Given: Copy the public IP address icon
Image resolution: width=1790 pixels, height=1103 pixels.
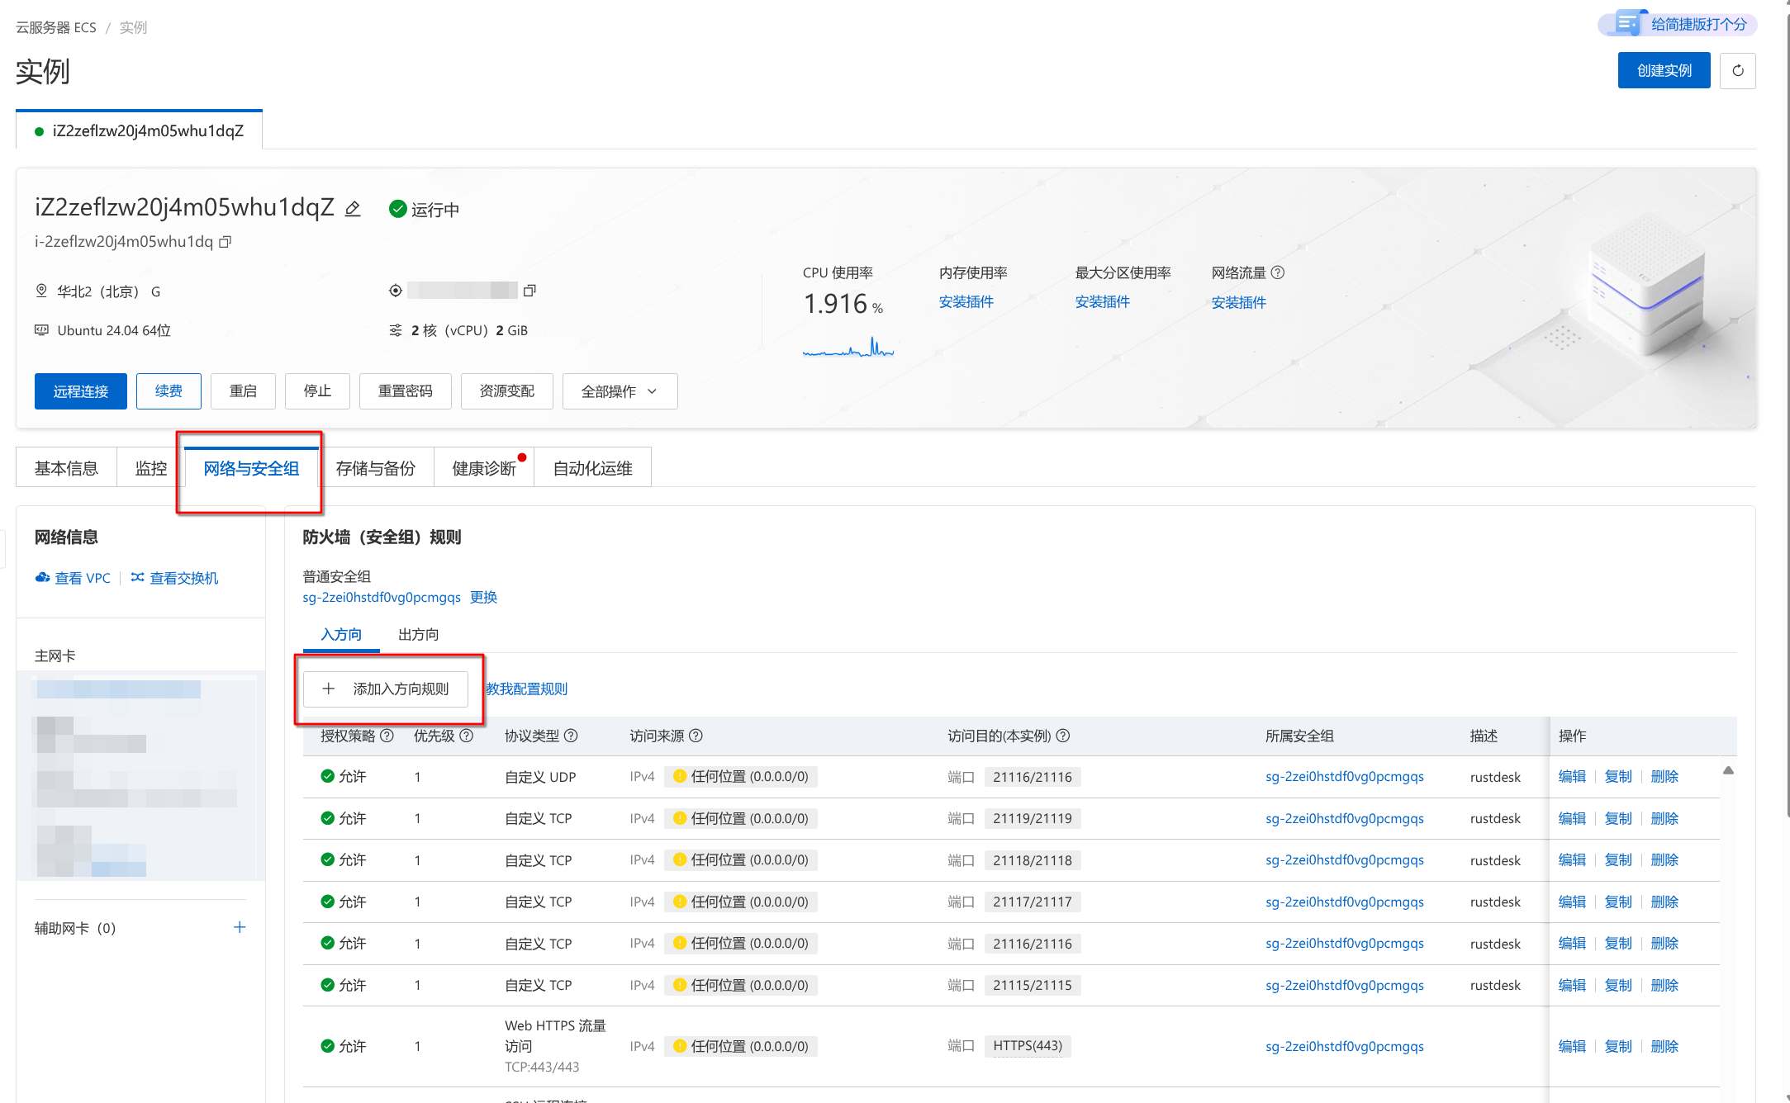Looking at the screenshot, I should click(529, 291).
